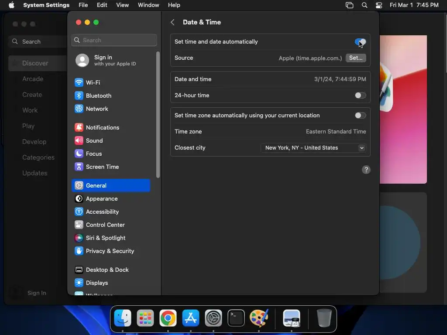Screen dimensions: 447x335
Task: Click the menu bar clock Fri Mar 1
Action: click(x=414, y=5)
